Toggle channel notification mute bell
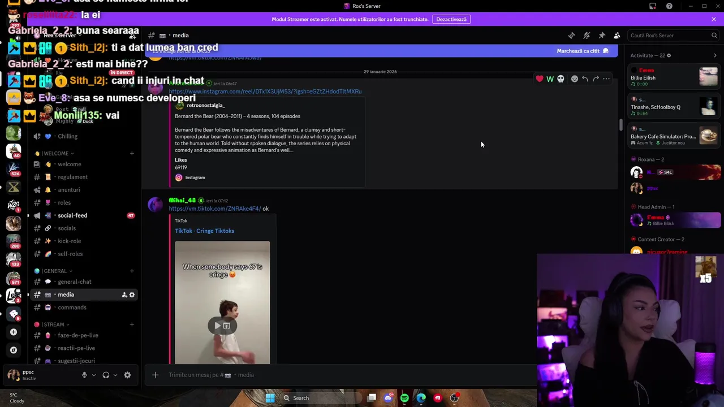 [587, 35]
